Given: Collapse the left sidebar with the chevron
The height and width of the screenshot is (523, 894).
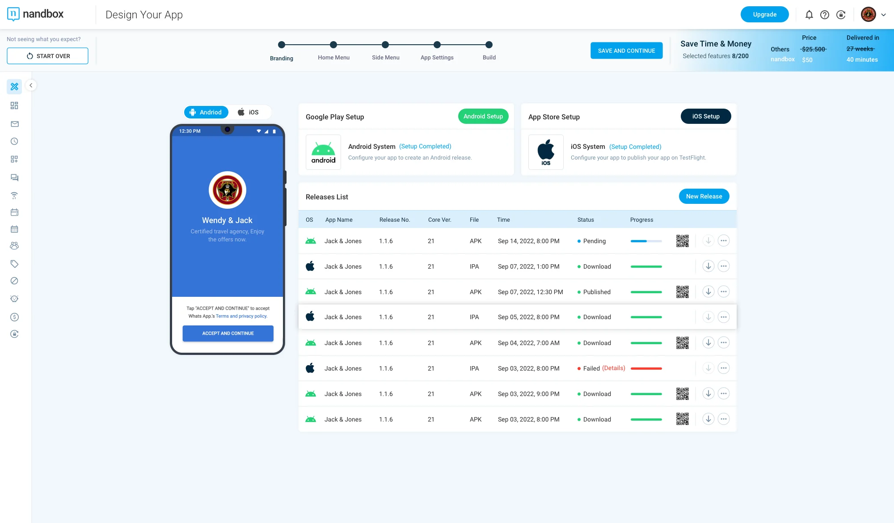Looking at the screenshot, I should click(x=31, y=85).
